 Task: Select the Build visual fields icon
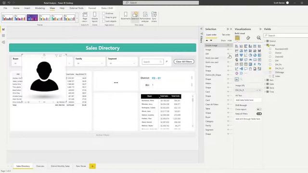tap(237, 38)
